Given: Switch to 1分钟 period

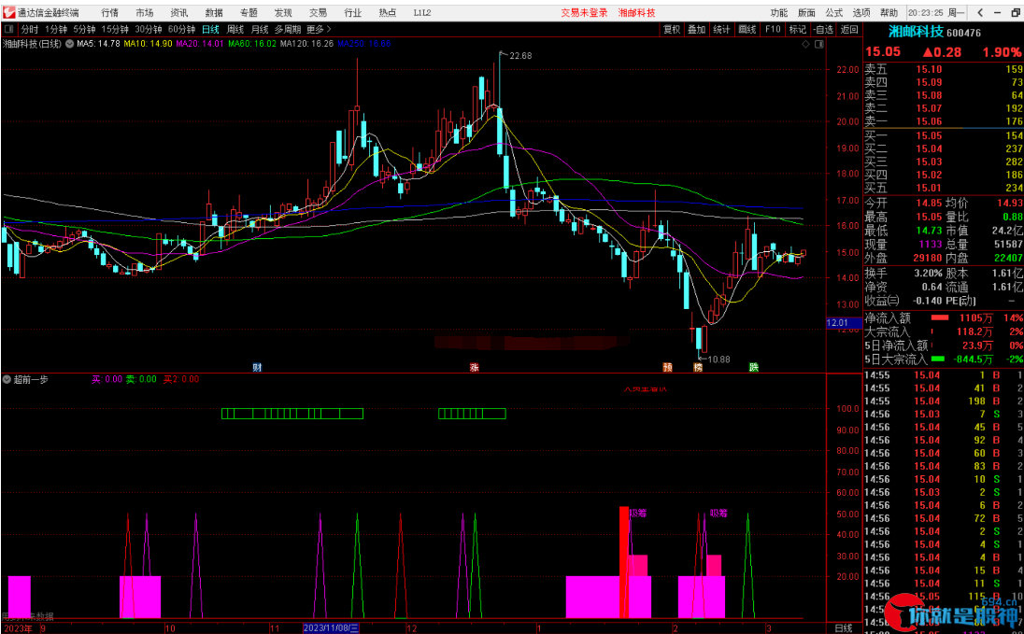Looking at the screenshot, I should click(56, 29).
